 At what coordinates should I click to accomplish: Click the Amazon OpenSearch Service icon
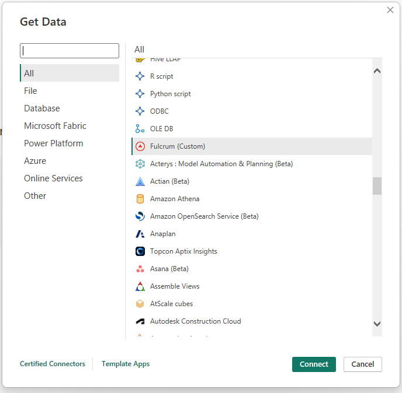click(x=140, y=216)
